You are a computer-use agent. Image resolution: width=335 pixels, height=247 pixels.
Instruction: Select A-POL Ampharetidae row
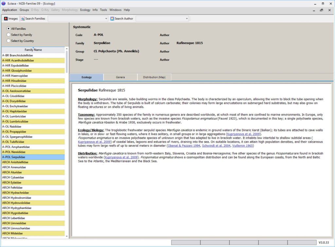click(33, 147)
